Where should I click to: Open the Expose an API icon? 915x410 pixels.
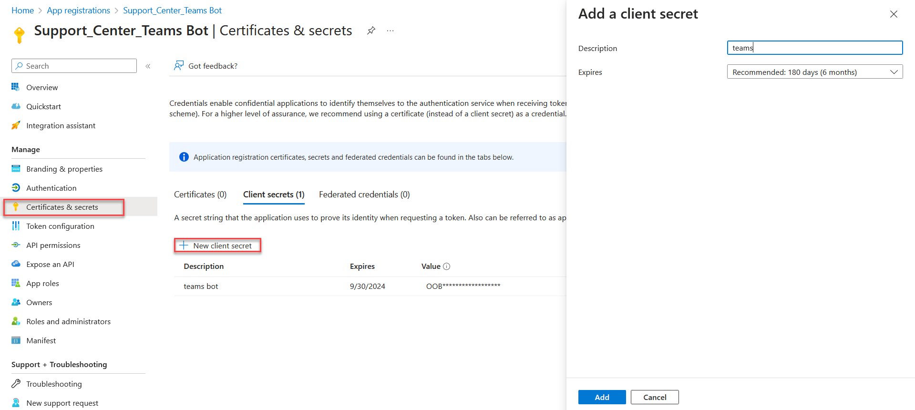point(16,264)
